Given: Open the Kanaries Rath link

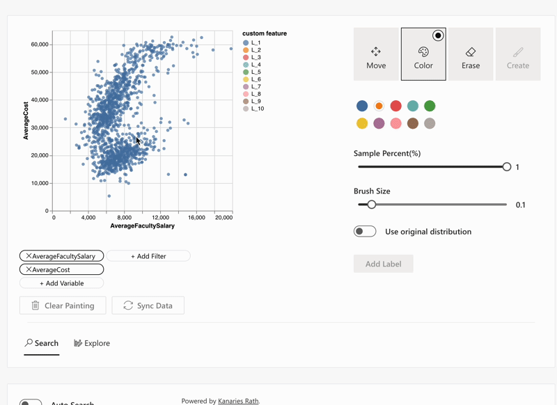Looking at the screenshot, I should pyautogui.click(x=238, y=401).
